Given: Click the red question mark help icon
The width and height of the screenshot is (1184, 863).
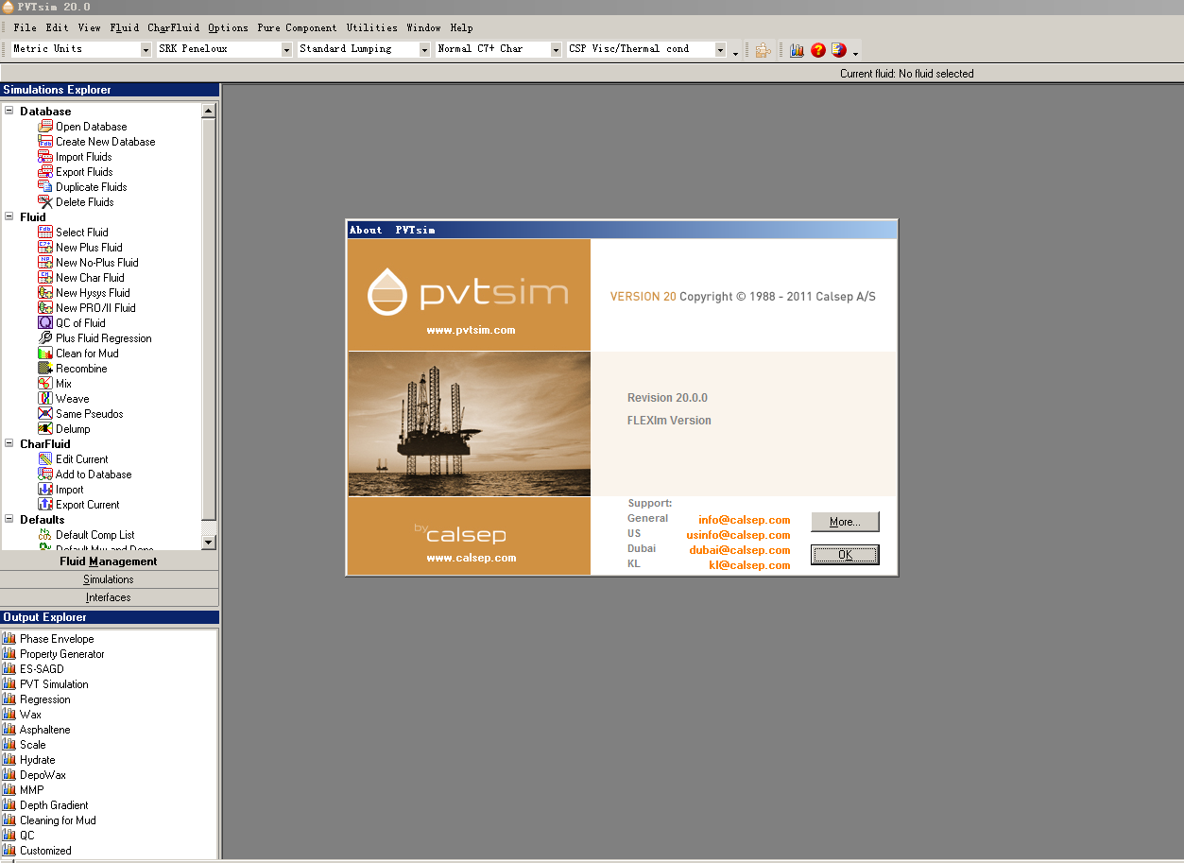Looking at the screenshot, I should 818,50.
